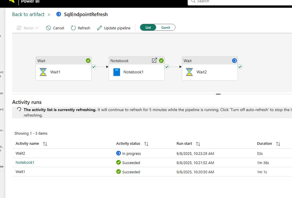
Task: Click the Notebook activity green success badge
Action: pos(161,61)
